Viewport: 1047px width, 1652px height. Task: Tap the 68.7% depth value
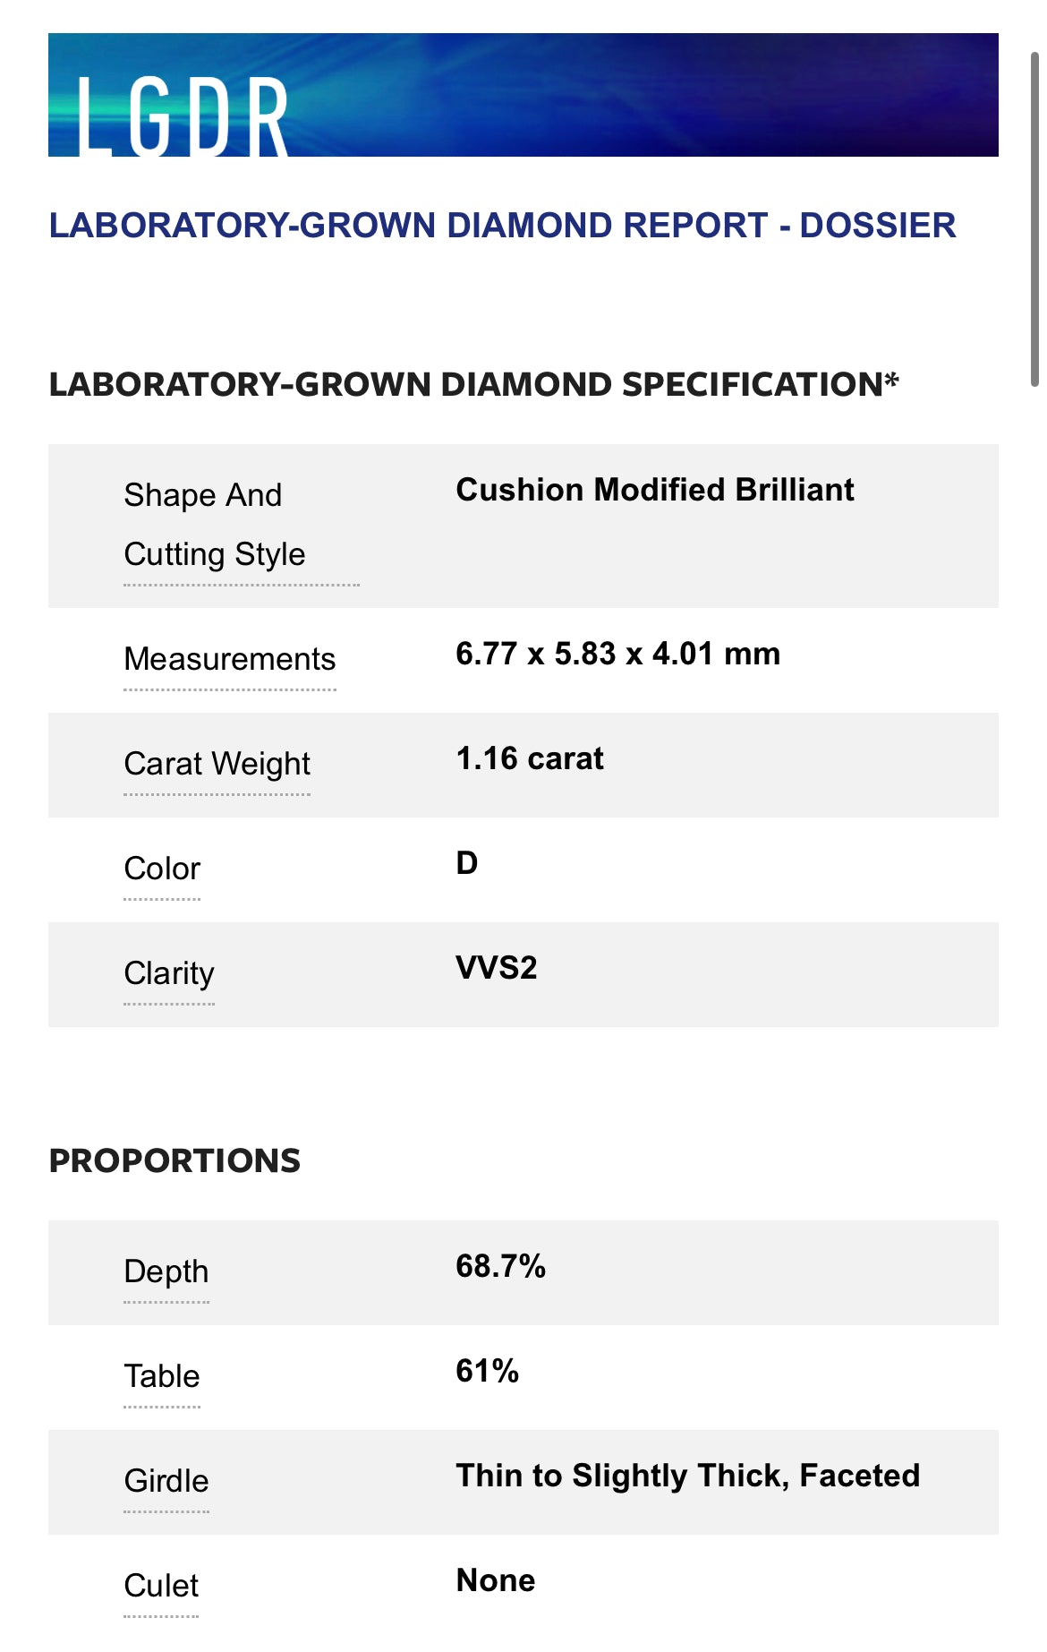[x=500, y=1267]
